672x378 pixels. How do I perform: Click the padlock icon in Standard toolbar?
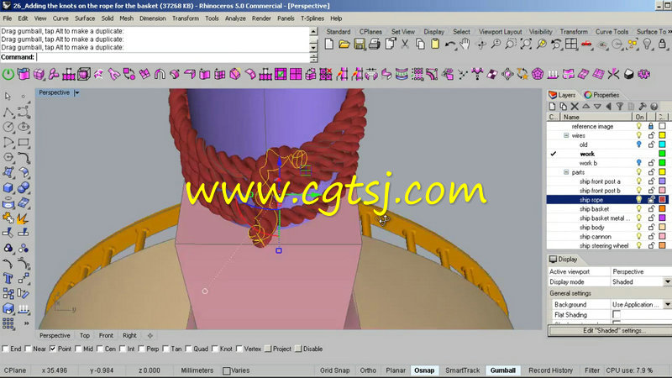pyautogui.click(x=663, y=45)
